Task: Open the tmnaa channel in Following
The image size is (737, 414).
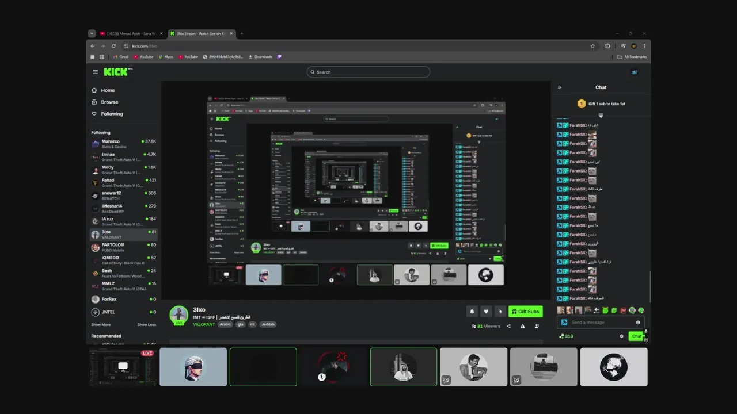Action: point(123,156)
